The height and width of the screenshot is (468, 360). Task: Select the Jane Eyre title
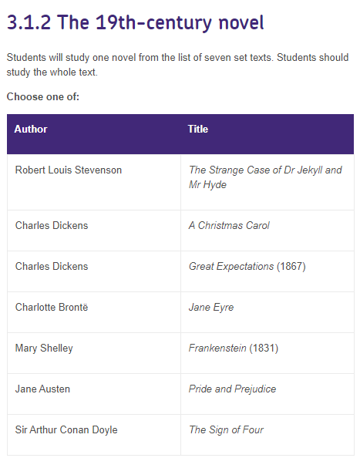211,308
